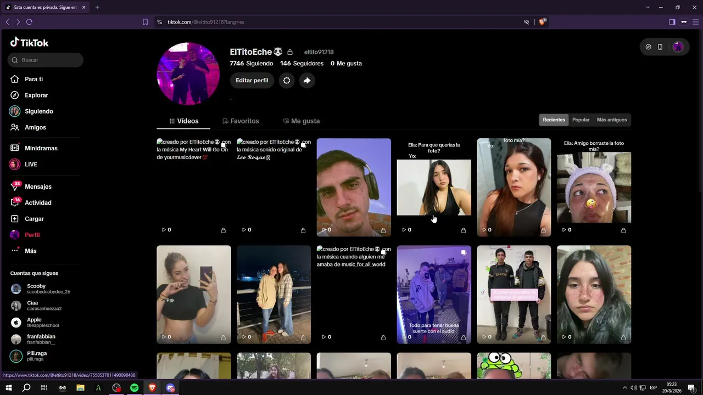Open account avatar menu at top right
703x395 pixels.
[x=678, y=47]
